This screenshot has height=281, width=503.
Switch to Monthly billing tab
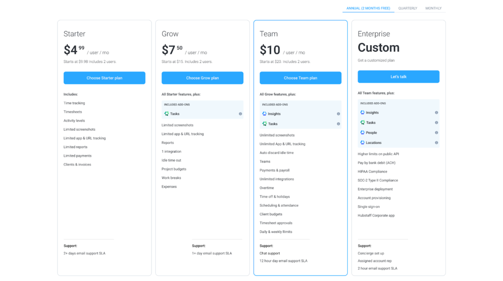click(x=433, y=8)
